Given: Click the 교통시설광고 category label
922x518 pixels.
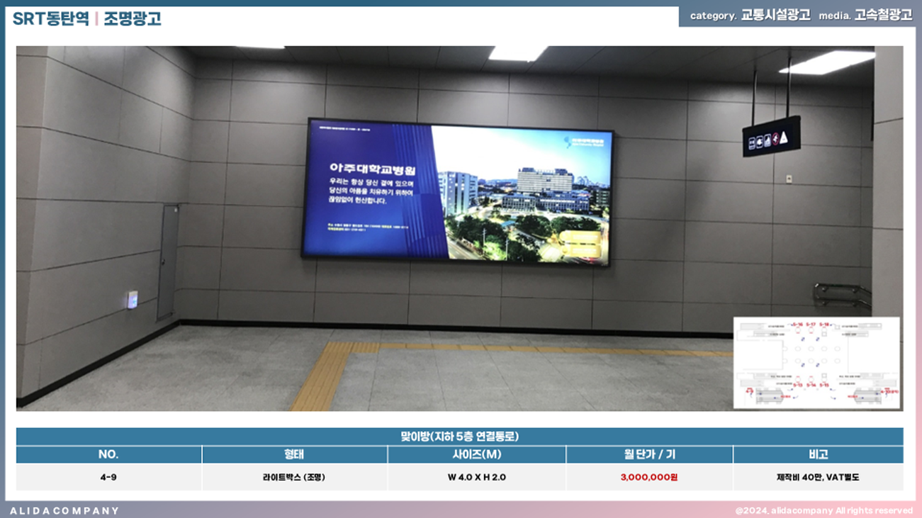Looking at the screenshot, I should [x=775, y=16].
